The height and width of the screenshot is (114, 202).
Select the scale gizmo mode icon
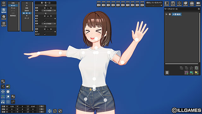[x=60, y=111]
